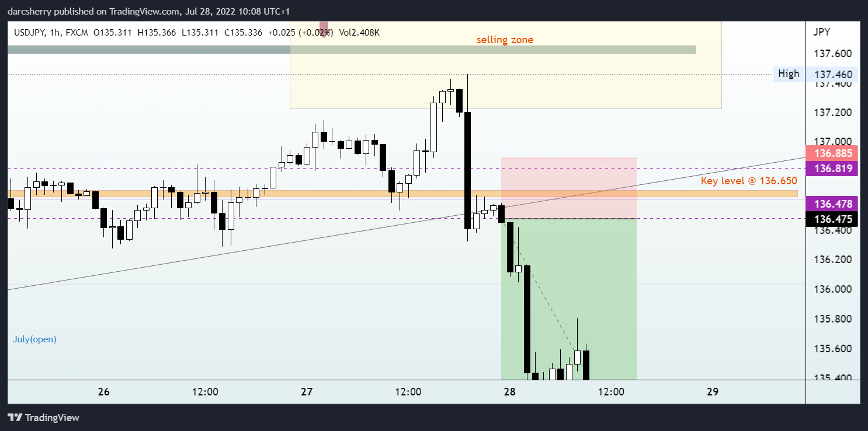Click the C135.336 close value

pyautogui.click(x=243, y=33)
